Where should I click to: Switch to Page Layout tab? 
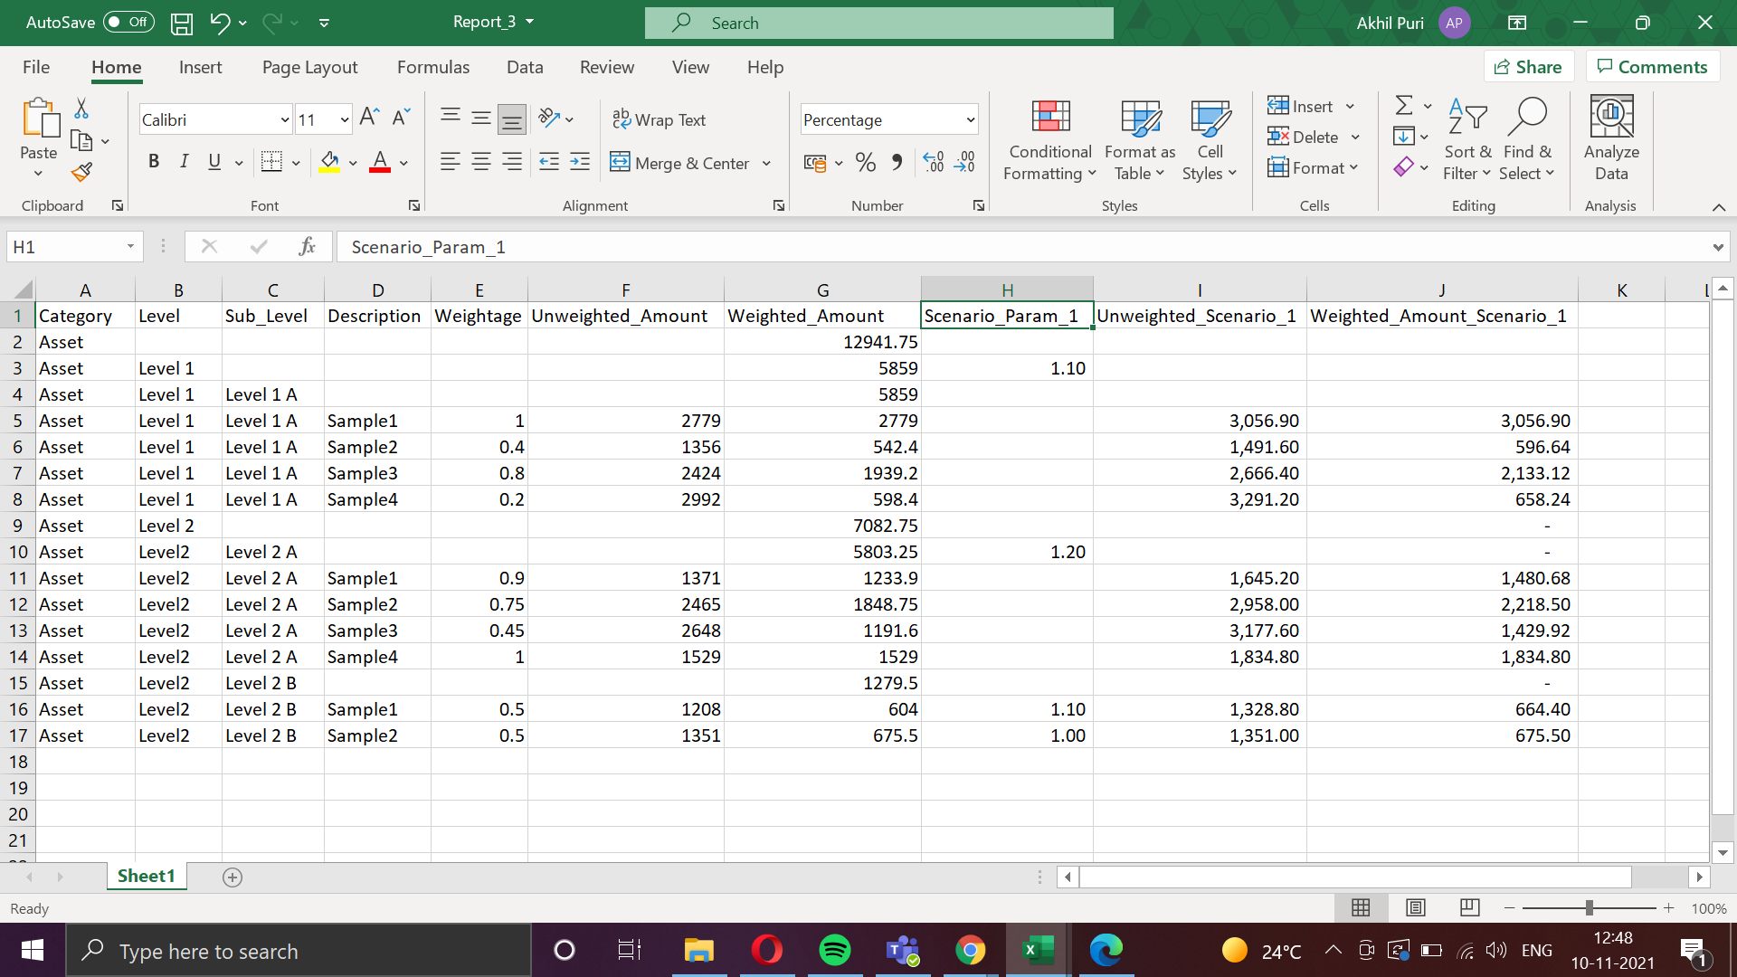tap(309, 67)
